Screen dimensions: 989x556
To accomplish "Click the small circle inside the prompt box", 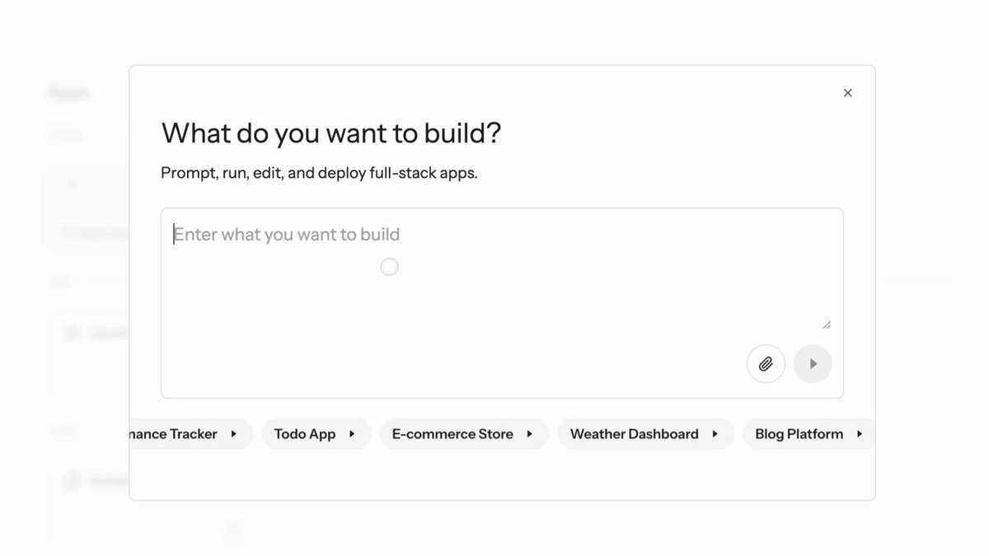I will point(389,267).
